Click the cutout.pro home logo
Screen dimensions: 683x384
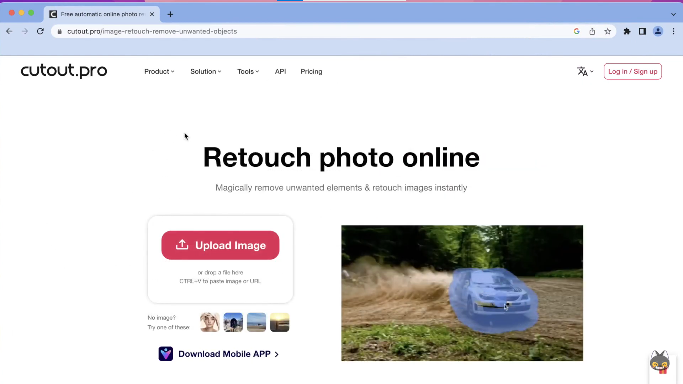coord(64,71)
